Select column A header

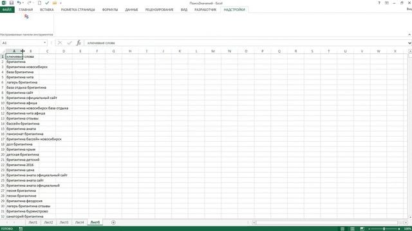click(14, 51)
